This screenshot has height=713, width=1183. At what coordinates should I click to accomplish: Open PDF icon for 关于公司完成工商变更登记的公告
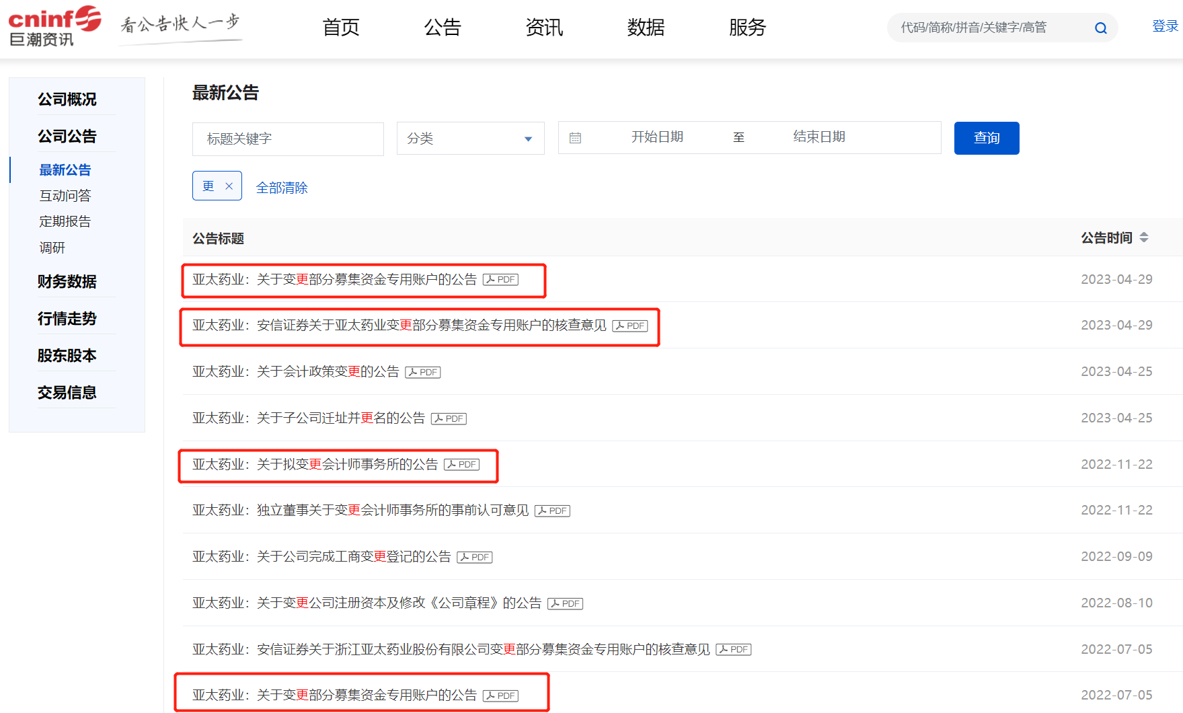point(475,557)
